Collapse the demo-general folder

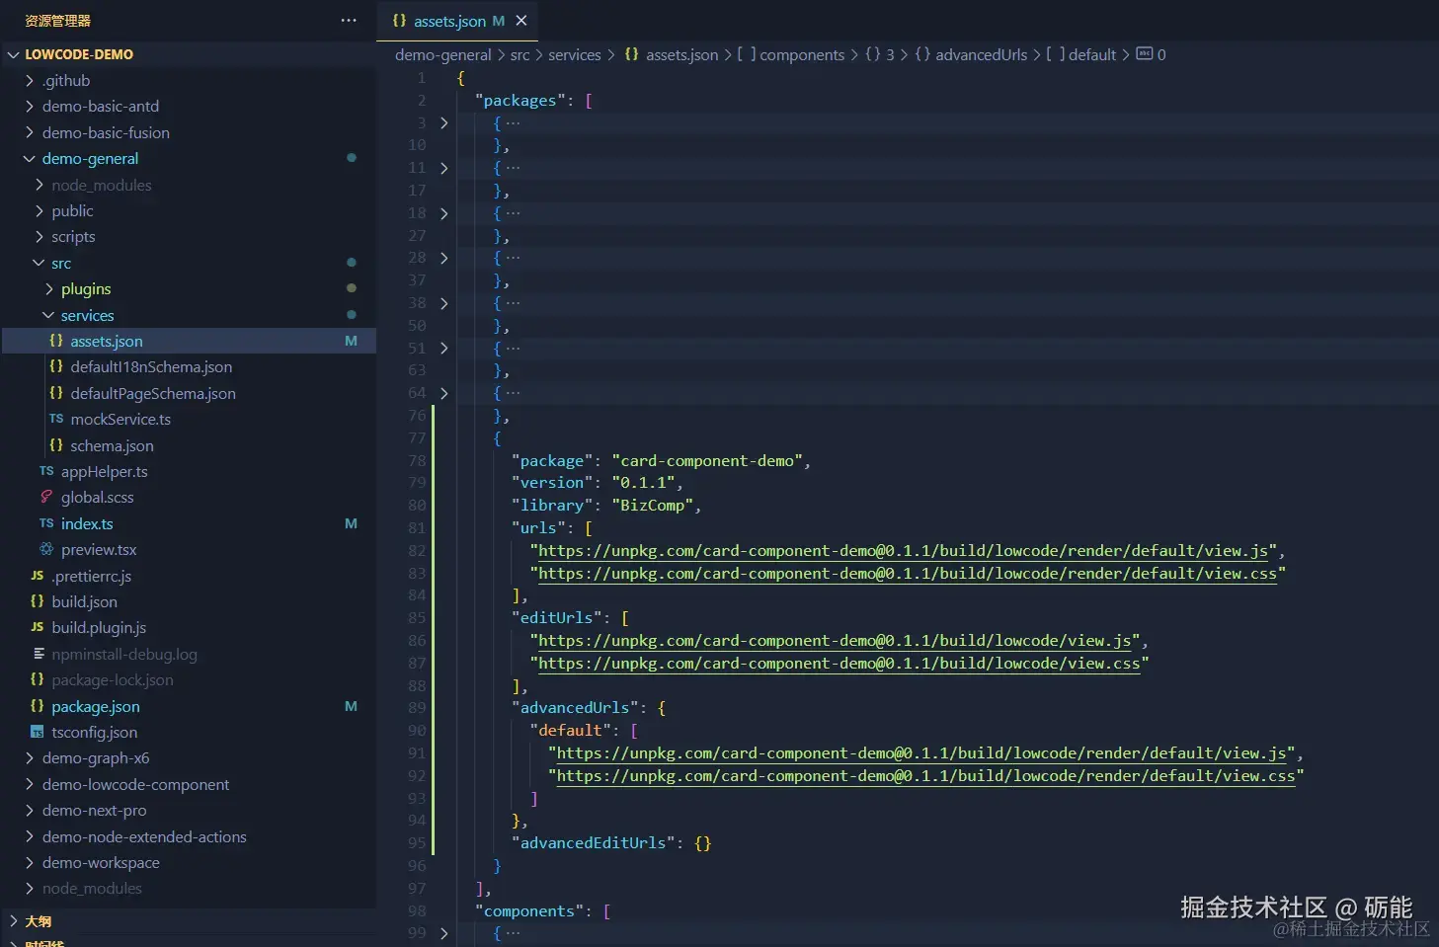point(29,159)
